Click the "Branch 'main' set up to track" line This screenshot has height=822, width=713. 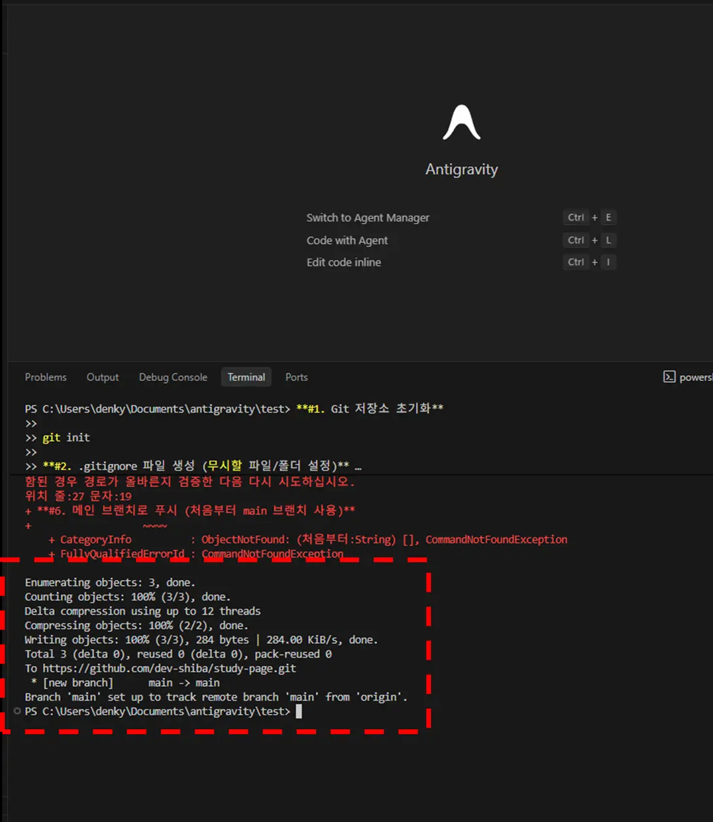tap(216, 697)
